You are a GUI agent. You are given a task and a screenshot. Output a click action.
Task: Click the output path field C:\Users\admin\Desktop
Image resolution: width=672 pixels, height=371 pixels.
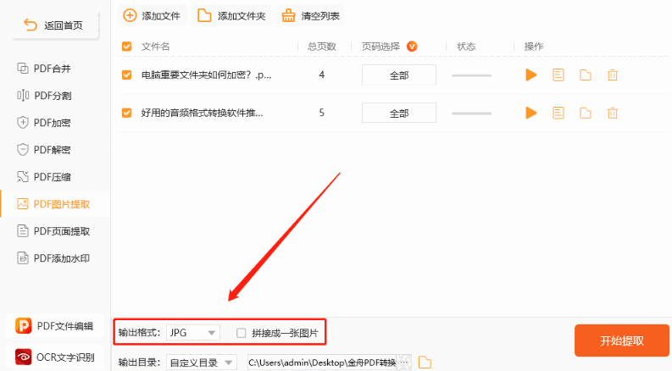point(322,363)
